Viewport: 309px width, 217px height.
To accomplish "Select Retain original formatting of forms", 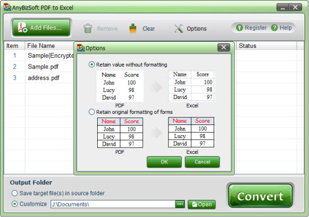I will pyautogui.click(x=92, y=112).
